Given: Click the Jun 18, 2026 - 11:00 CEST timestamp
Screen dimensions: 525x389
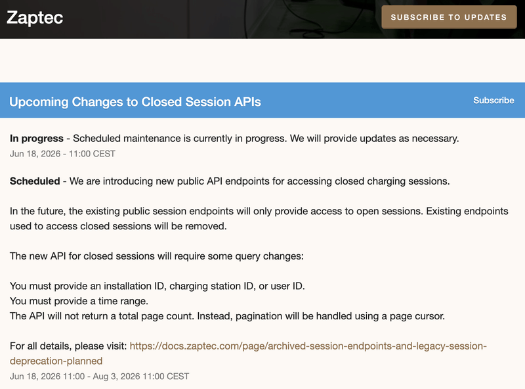Looking at the screenshot, I should tap(62, 154).
